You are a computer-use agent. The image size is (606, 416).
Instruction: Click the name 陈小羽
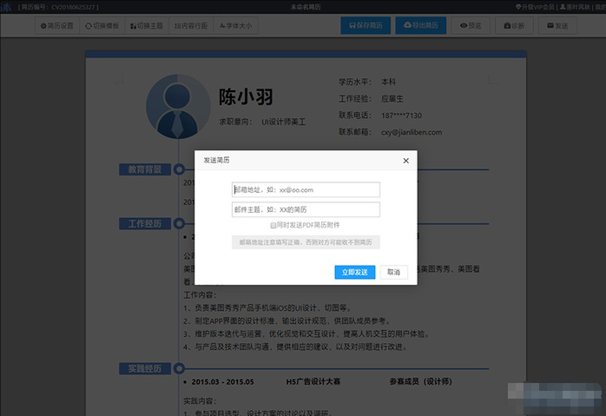tap(246, 96)
